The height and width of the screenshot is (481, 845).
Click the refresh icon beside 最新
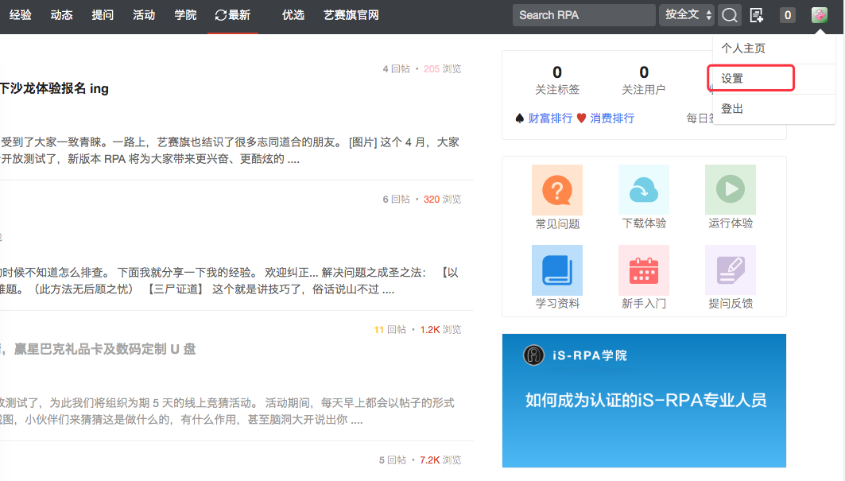(218, 14)
